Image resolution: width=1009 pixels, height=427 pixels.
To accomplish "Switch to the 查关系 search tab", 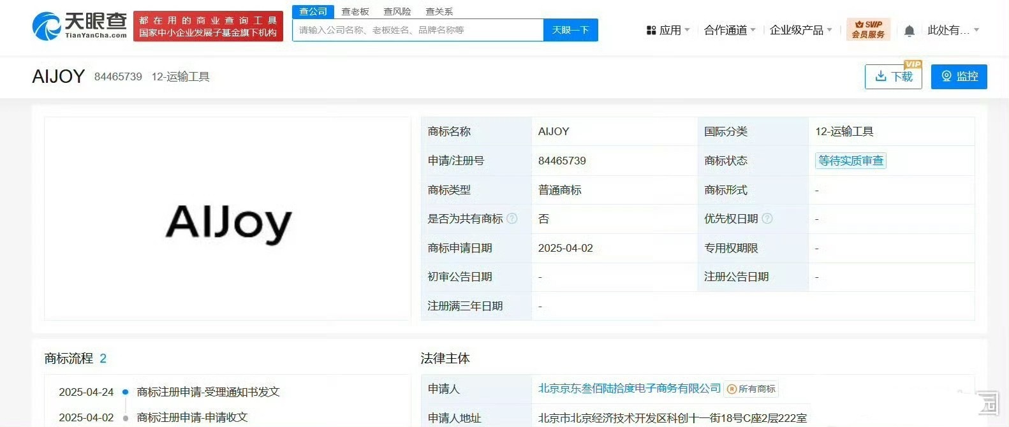I will [x=439, y=11].
